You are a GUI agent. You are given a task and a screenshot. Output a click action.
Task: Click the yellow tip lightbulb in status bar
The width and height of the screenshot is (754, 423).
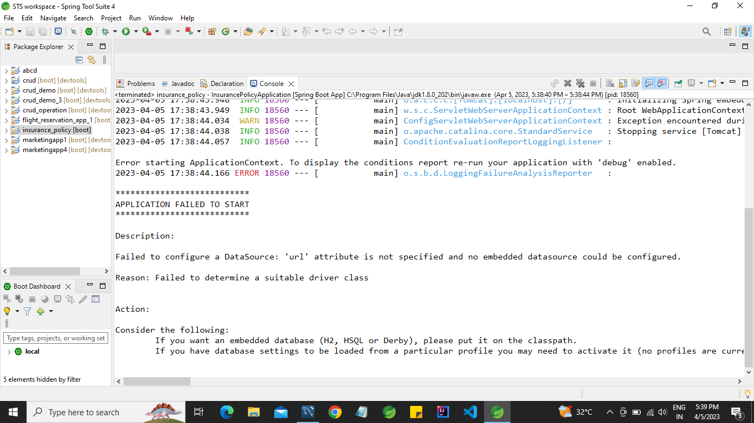pyautogui.click(x=747, y=393)
